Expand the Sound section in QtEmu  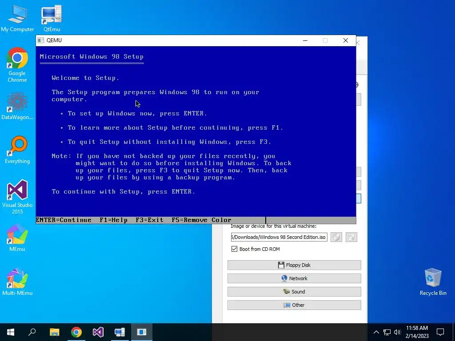point(294,292)
